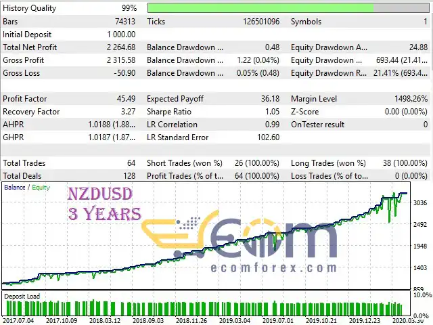Click the Long Trades won percentage value
This screenshot has height=325, width=433.
(x=405, y=163)
